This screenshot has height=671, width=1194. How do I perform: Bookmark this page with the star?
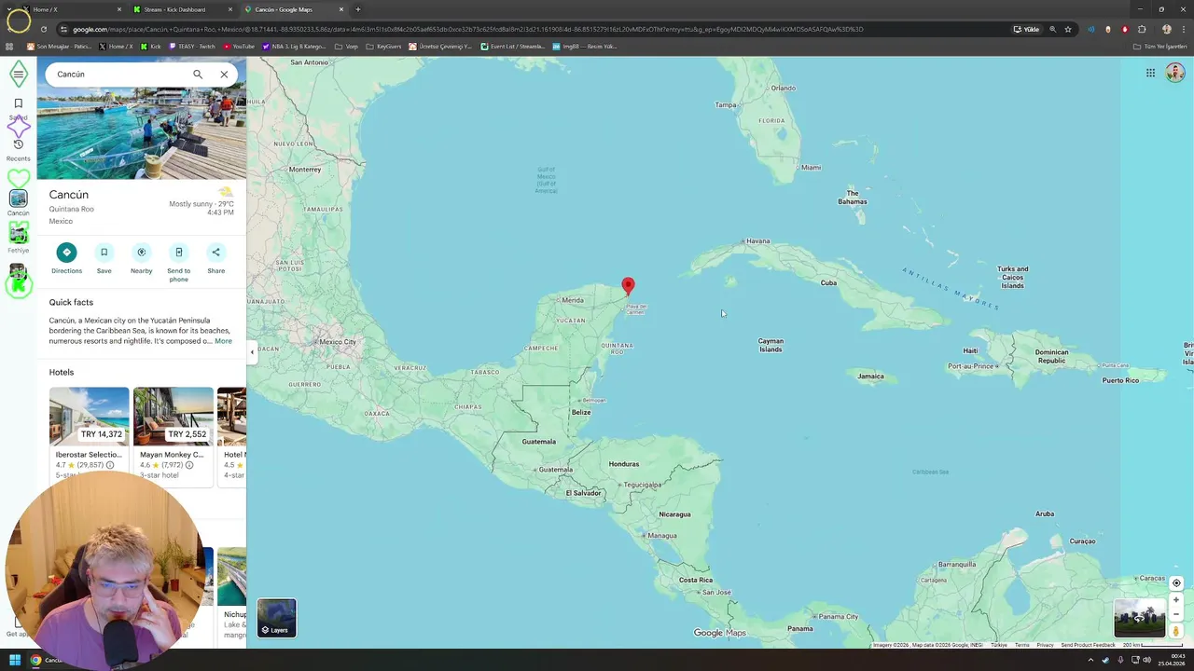pyautogui.click(x=1068, y=29)
